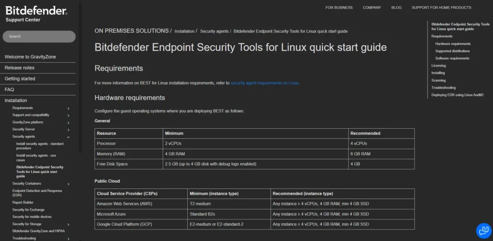Click the Bitdefender Support Center logo
The height and width of the screenshot is (241, 493).
(36, 14)
